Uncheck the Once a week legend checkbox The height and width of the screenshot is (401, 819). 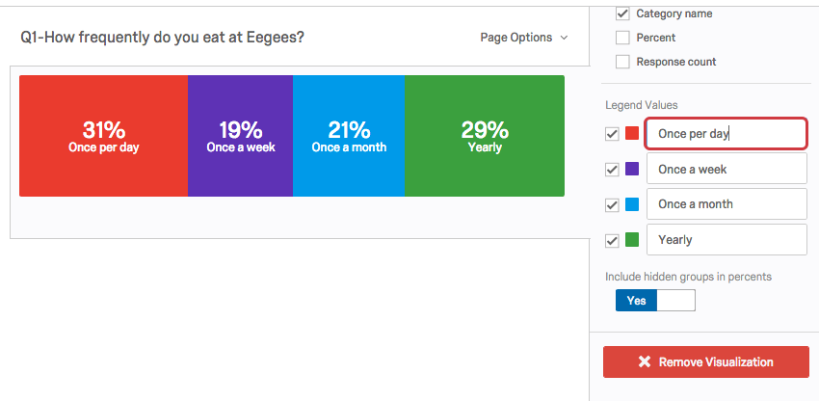[x=612, y=170]
